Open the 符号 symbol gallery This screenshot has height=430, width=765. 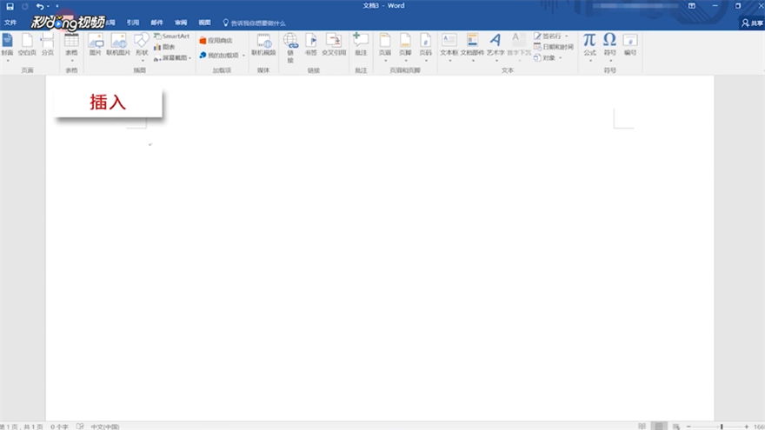[610, 47]
